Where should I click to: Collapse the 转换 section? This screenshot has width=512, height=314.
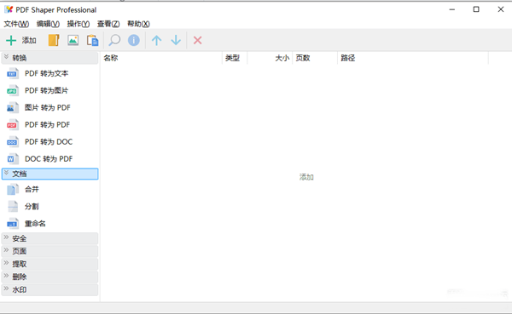[x=49, y=58]
